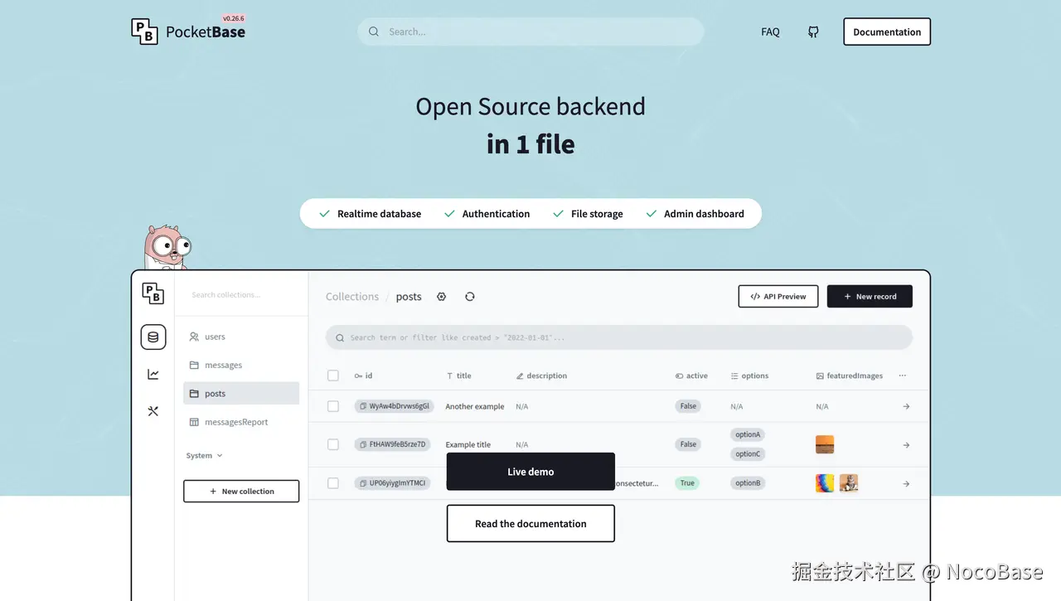This screenshot has height=601, width=1061.
Task: Go to Collections breadcrumb
Action: (352, 297)
